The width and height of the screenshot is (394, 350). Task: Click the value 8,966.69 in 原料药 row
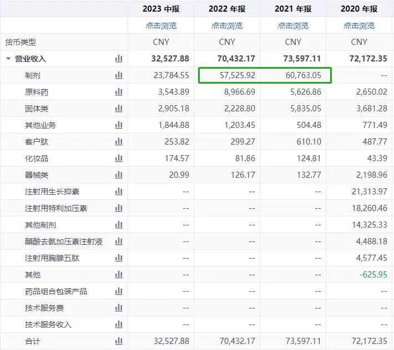pos(240,92)
